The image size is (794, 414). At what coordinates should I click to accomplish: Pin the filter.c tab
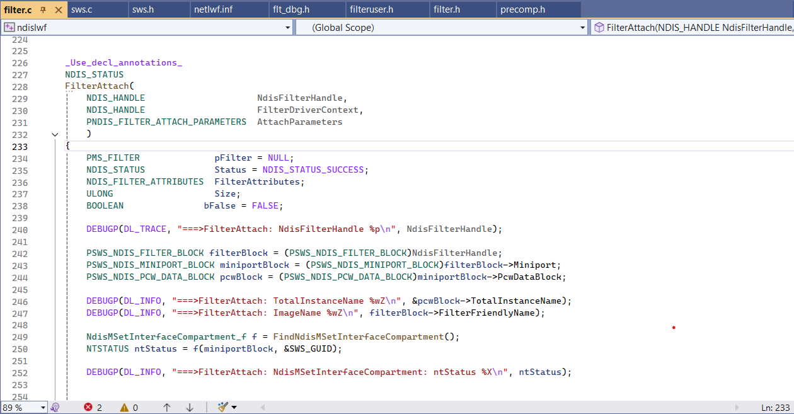tap(43, 10)
